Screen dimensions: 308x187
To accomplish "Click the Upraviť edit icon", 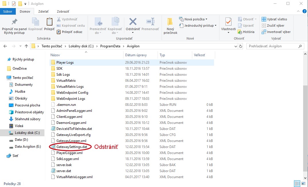I will 240,26.
